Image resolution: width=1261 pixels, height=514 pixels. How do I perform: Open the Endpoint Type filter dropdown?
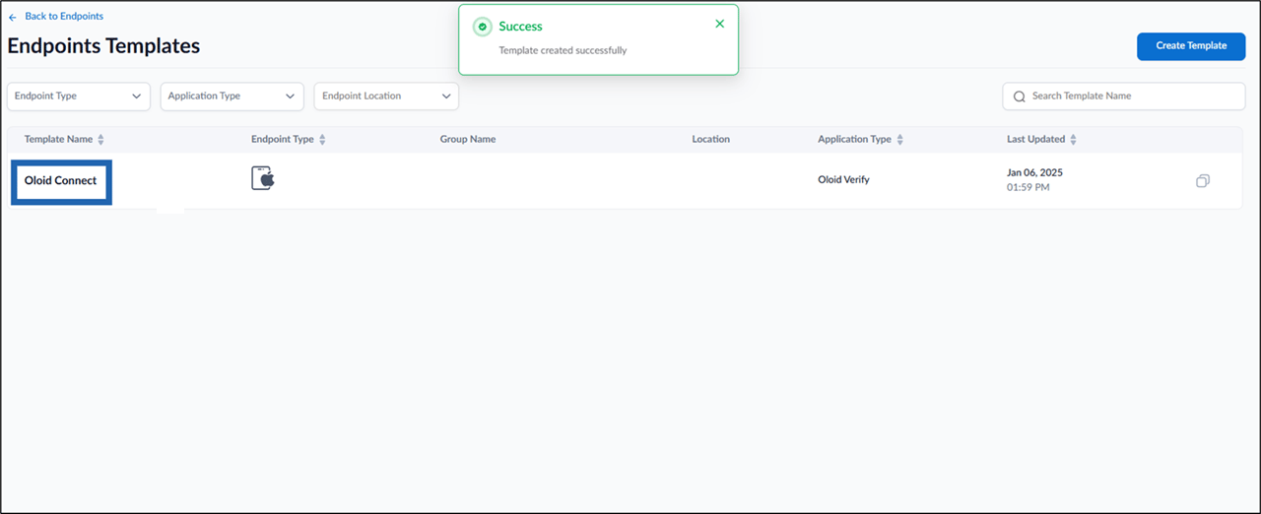pos(79,96)
